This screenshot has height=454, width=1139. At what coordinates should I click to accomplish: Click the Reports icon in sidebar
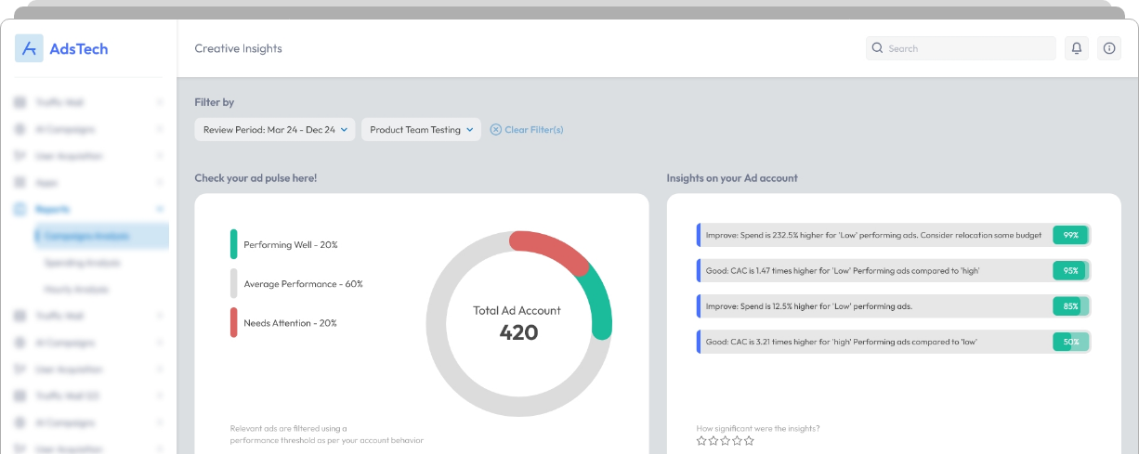tap(20, 210)
